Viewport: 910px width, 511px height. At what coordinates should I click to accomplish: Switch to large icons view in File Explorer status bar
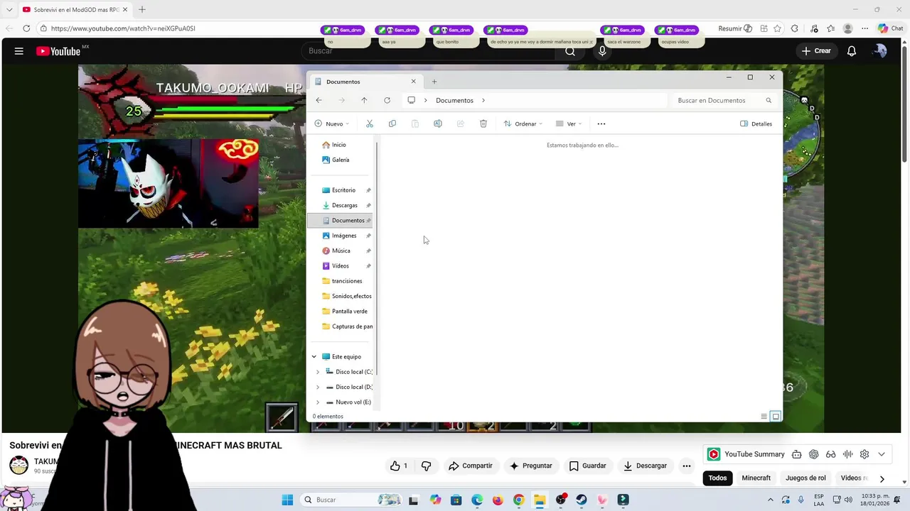(776, 417)
